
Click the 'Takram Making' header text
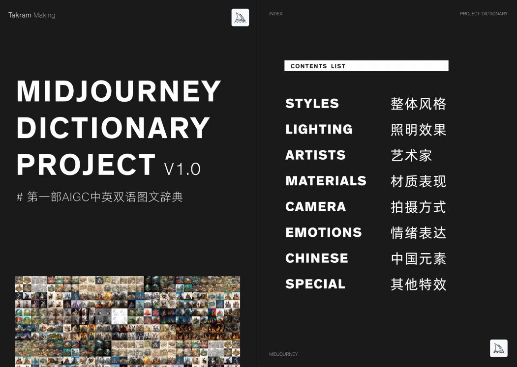(x=31, y=15)
